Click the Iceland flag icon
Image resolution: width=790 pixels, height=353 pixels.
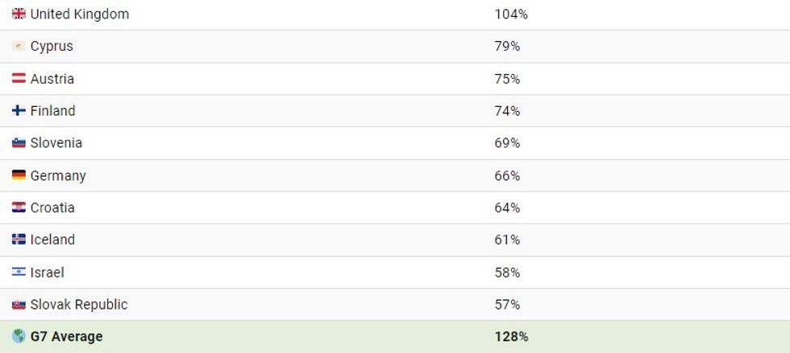pos(19,240)
